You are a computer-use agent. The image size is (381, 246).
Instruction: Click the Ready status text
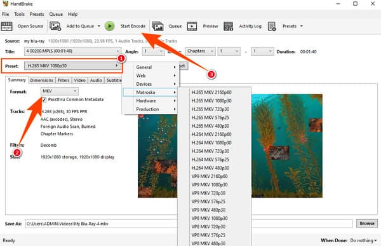pyautogui.click(x=9, y=240)
